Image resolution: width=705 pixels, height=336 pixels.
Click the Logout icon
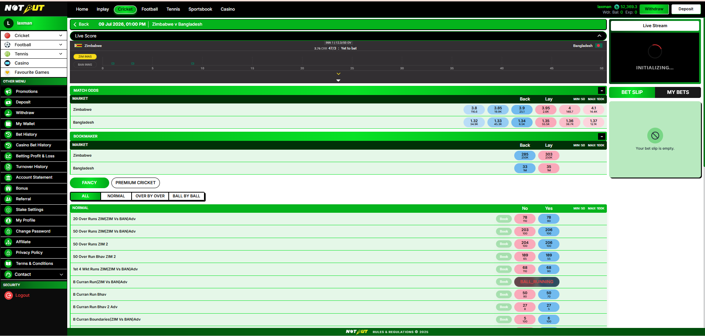[x=8, y=295]
